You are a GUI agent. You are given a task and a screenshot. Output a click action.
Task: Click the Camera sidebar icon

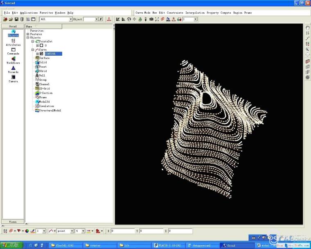pyautogui.click(x=13, y=78)
